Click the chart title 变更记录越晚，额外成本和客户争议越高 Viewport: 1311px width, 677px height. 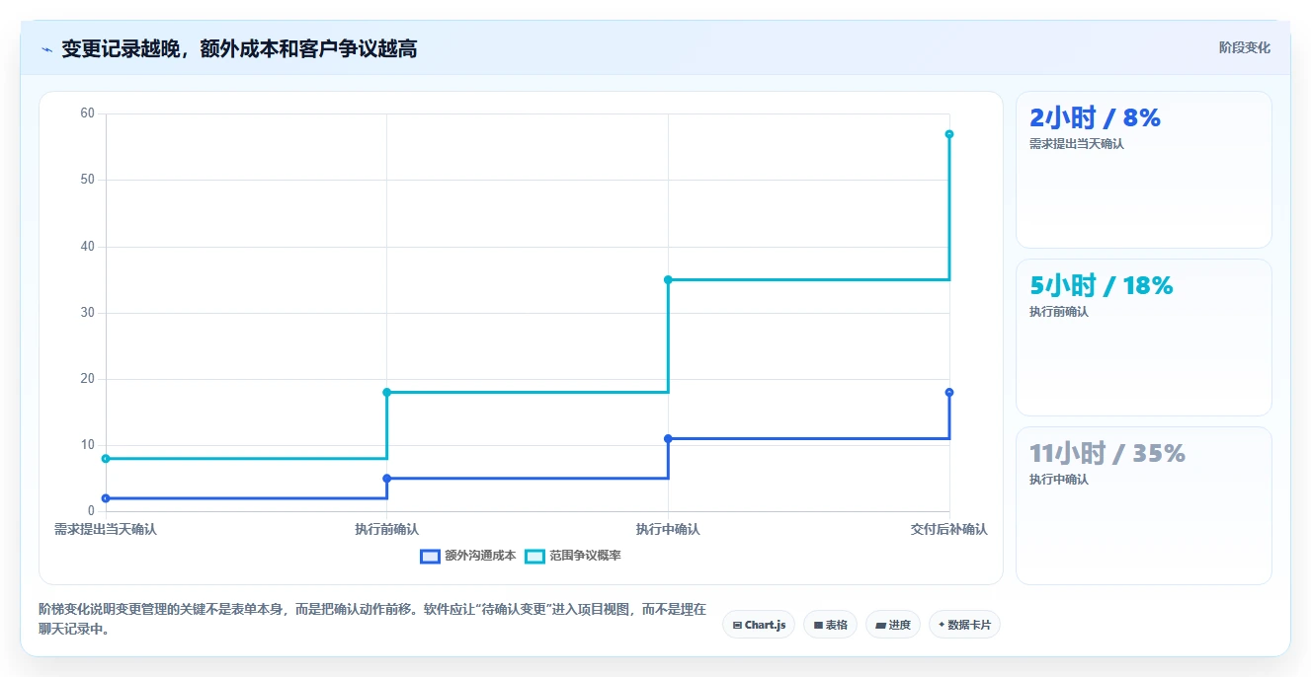[x=239, y=48]
